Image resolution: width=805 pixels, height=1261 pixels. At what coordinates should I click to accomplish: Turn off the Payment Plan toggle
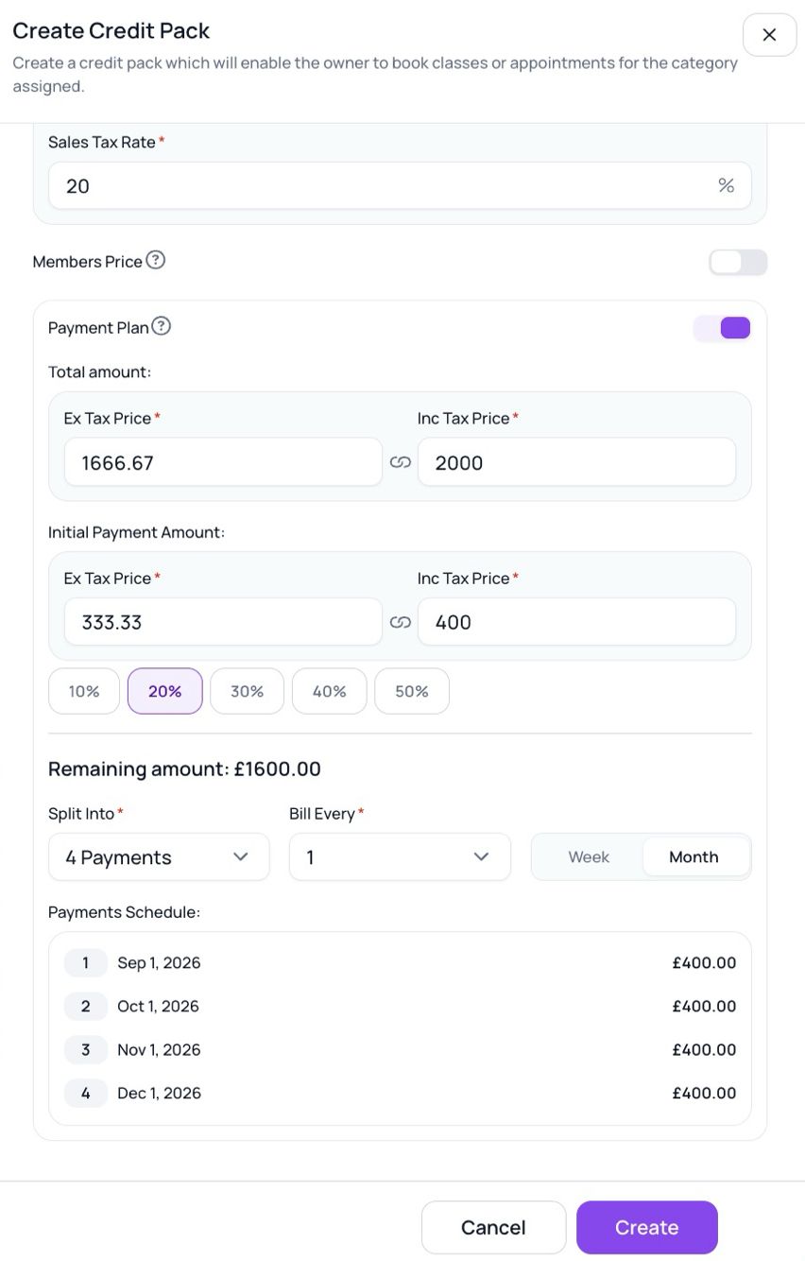tap(722, 328)
